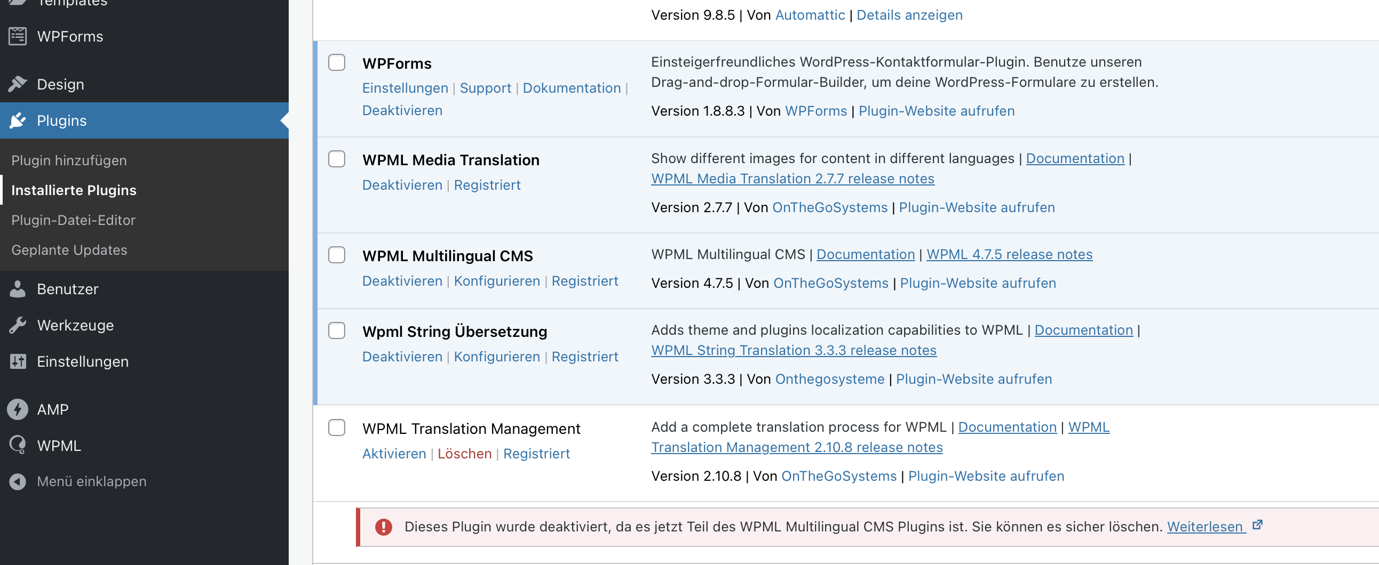Click the Werkzeuge wrench icon
1379x565 pixels.
tap(18, 325)
